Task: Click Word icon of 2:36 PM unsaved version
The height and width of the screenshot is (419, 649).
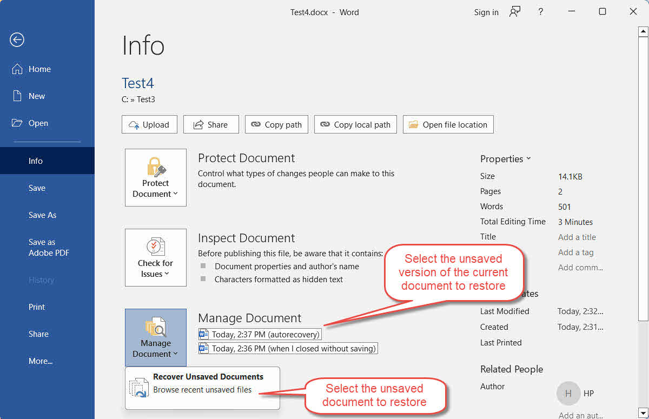Action: pyautogui.click(x=204, y=348)
